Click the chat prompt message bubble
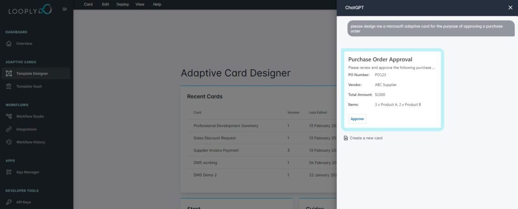 [431, 29]
